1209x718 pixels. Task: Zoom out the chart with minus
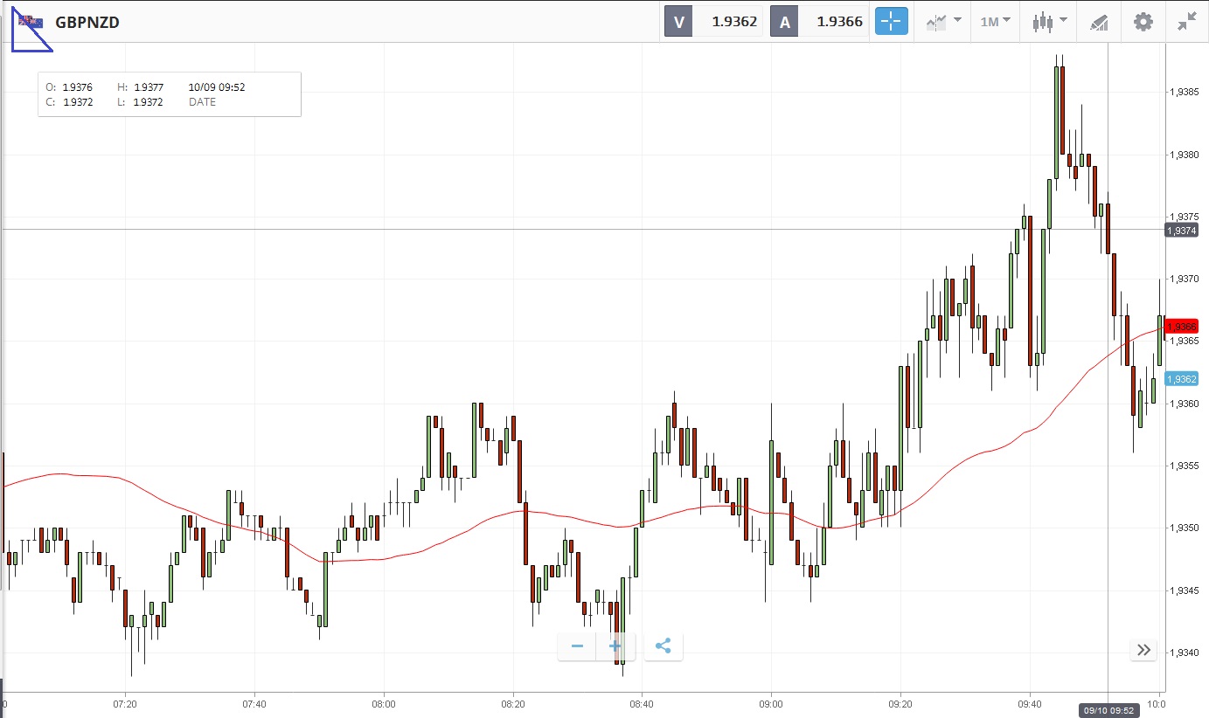(577, 646)
